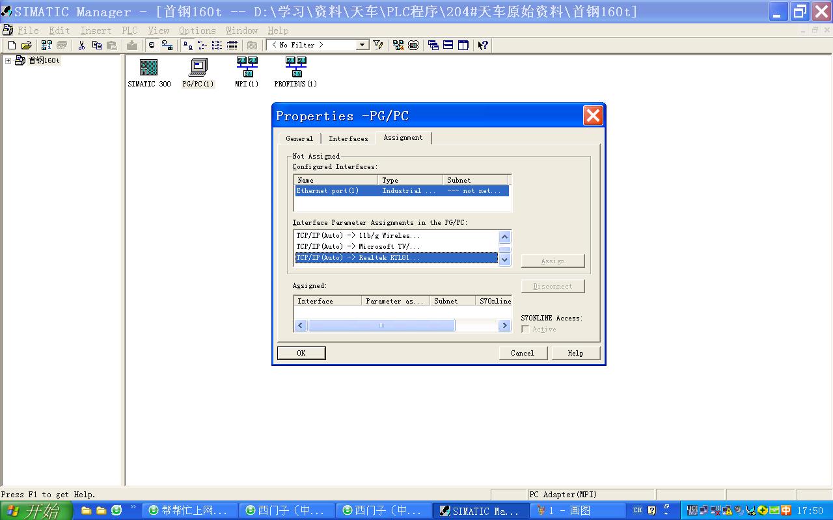The width and height of the screenshot is (833, 520).
Task: Cascade windows using the toolbar icon
Action: (433, 45)
